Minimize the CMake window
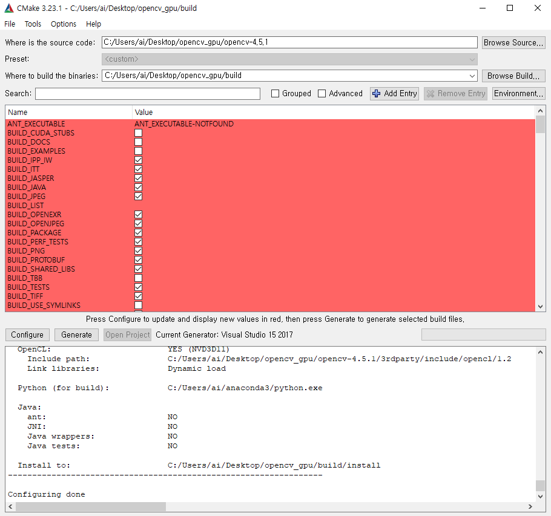This screenshot has width=551, height=516. click(483, 8)
